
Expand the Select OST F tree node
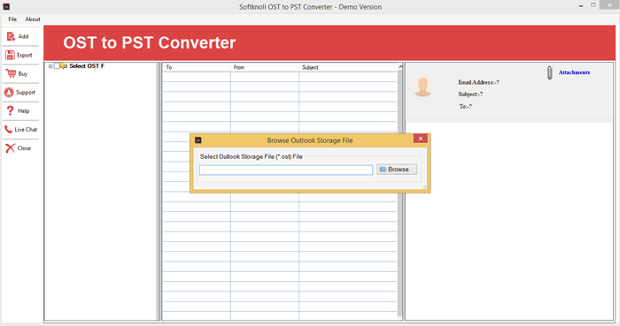click(x=50, y=66)
